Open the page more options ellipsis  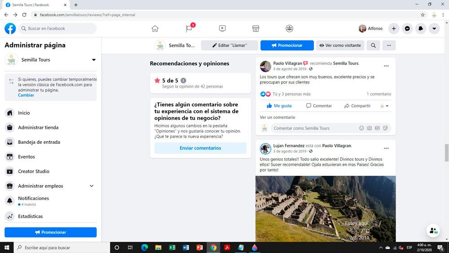(389, 45)
